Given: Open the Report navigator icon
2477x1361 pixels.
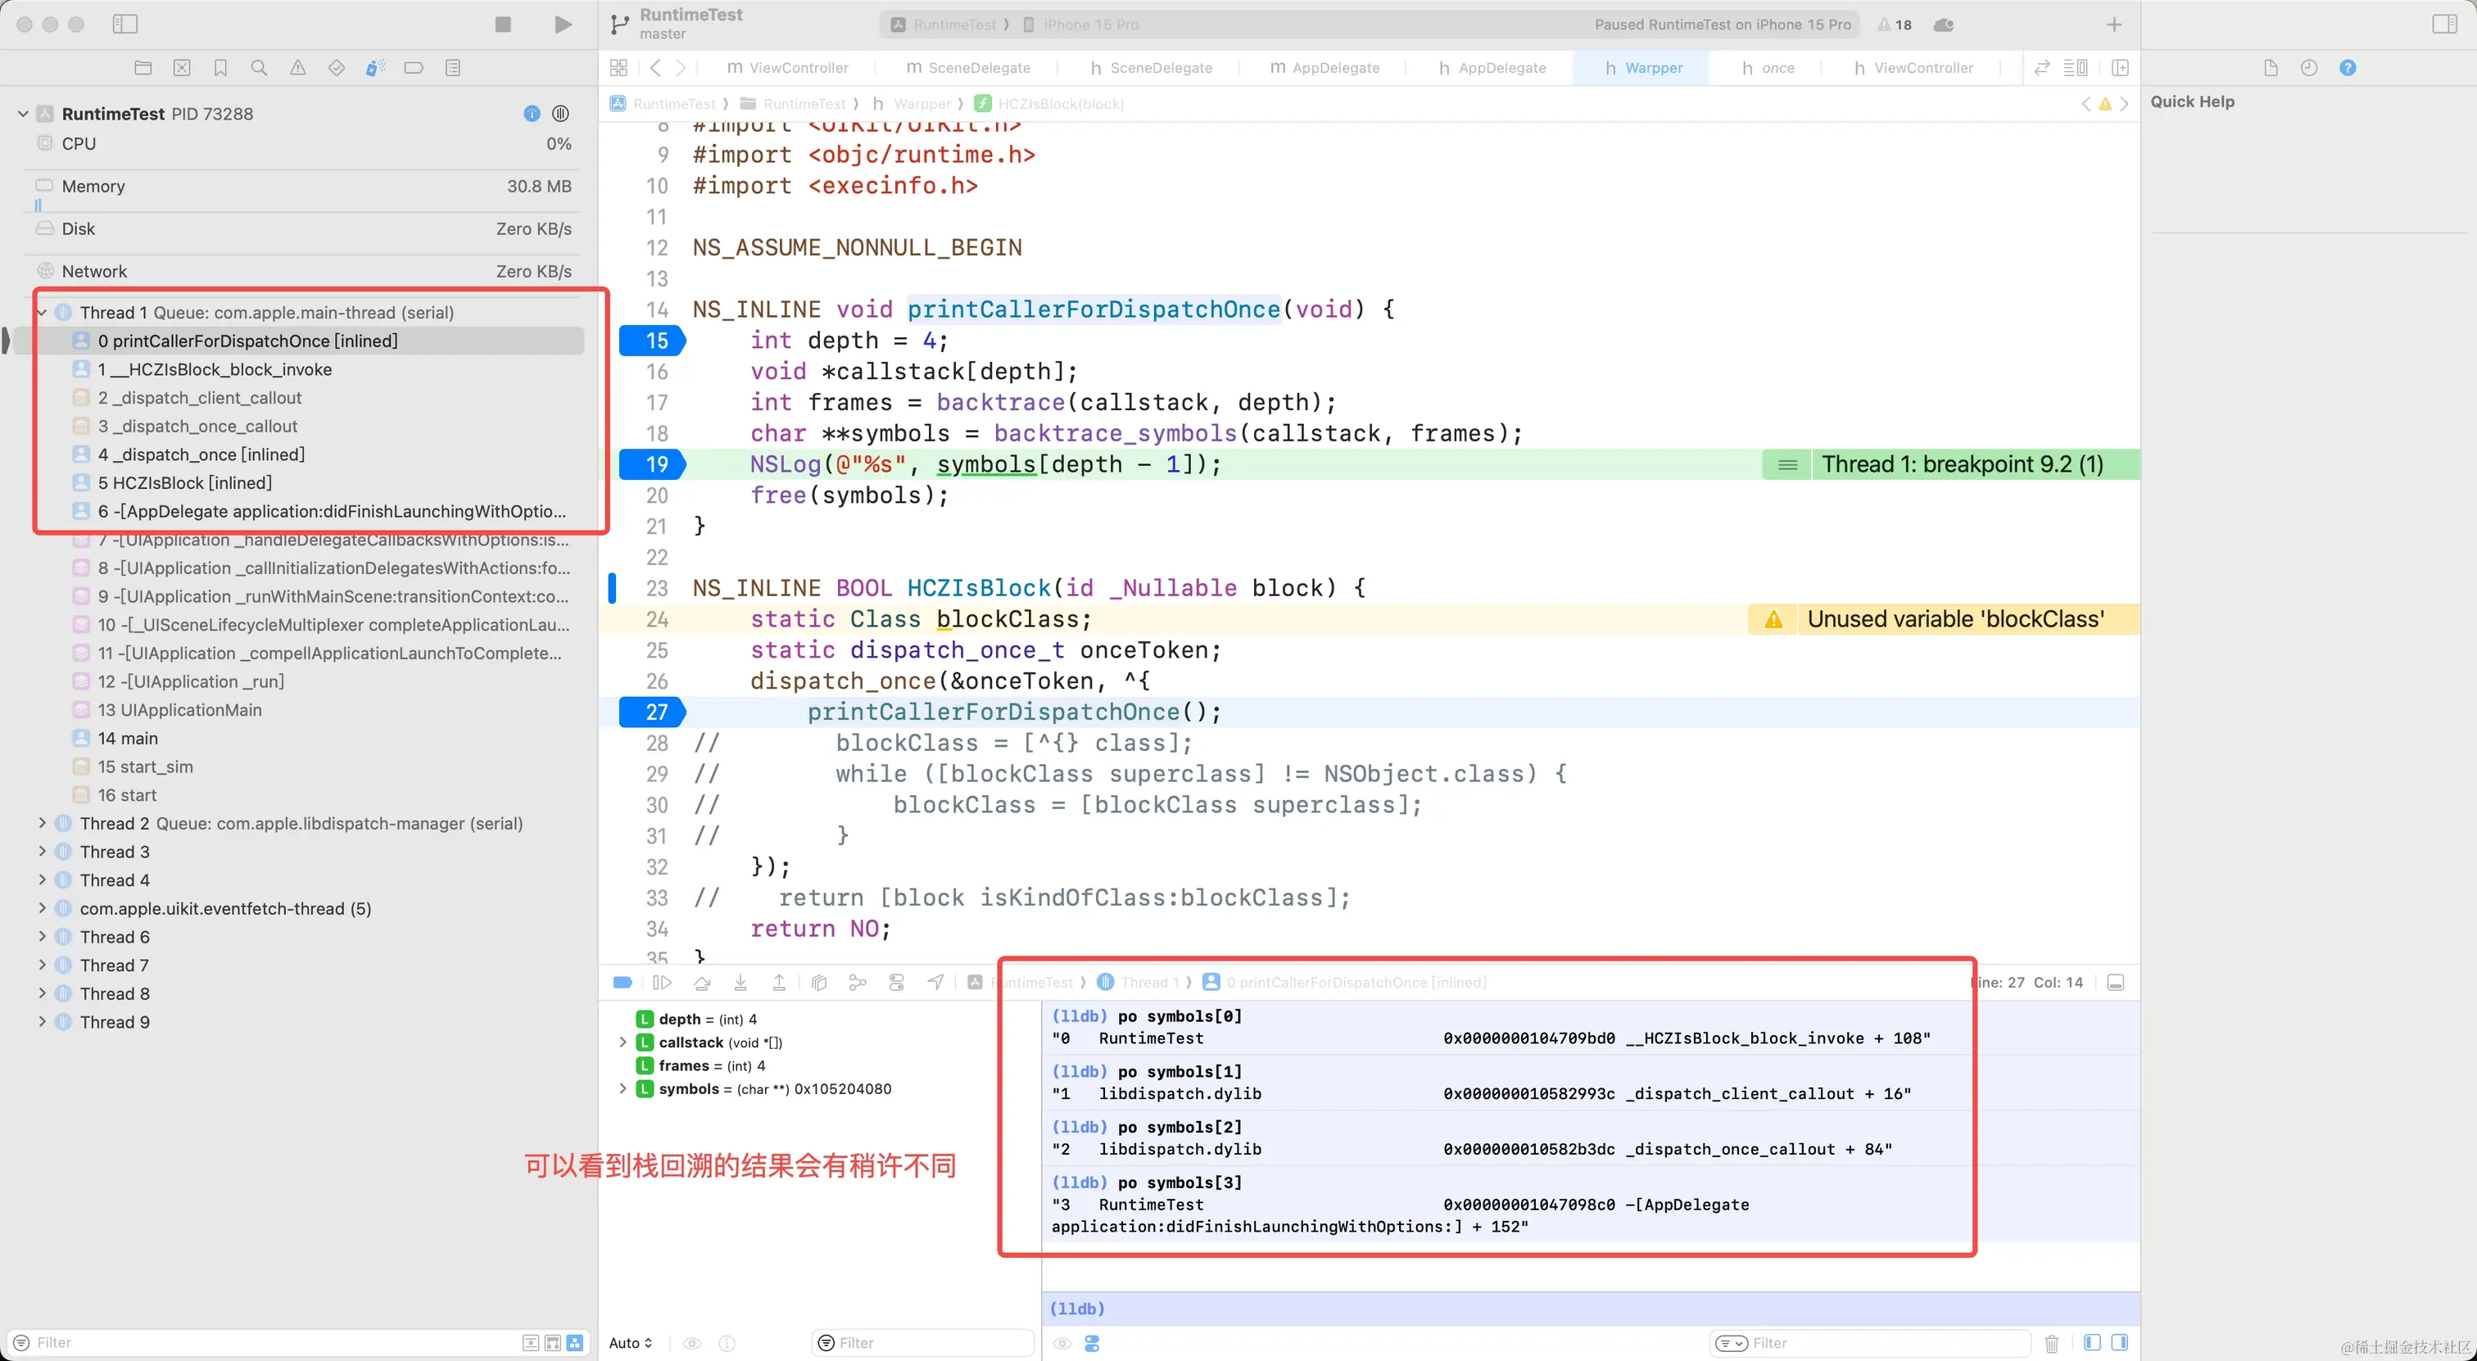Looking at the screenshot, I should 453,67.
